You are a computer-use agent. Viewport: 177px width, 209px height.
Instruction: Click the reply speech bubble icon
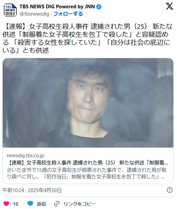pos(30,204)
